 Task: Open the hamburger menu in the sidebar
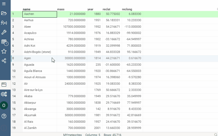pos(4,4)
